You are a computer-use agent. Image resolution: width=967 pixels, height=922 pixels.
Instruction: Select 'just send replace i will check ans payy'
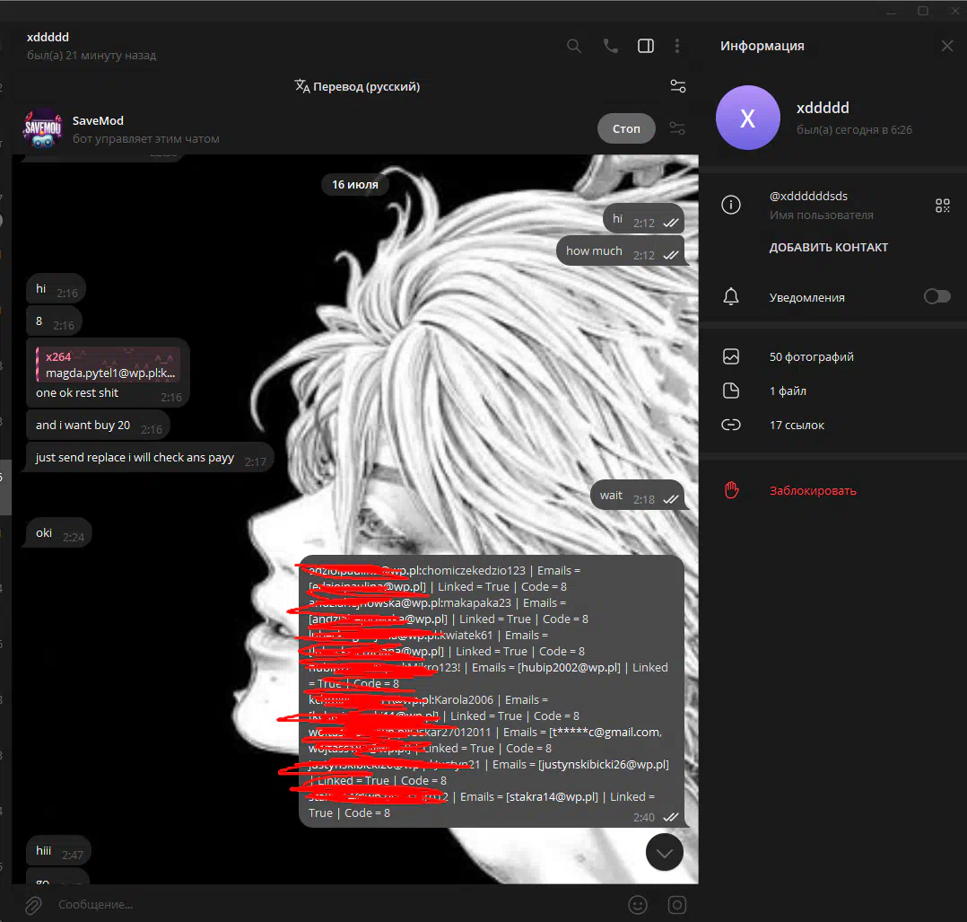(x=149, y=457)
